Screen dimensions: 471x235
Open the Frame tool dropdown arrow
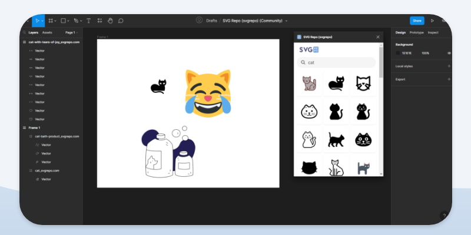point(55,21)
